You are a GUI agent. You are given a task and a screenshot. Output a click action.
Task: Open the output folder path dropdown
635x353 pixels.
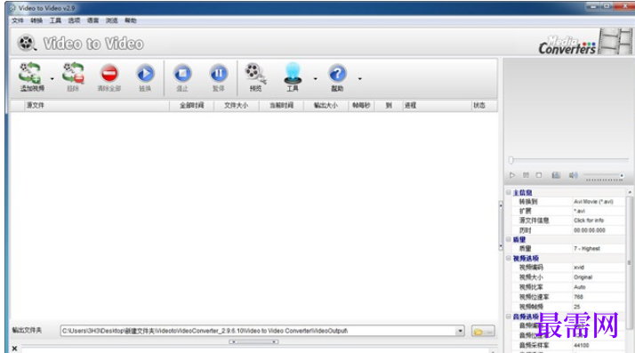pos(460,331)
